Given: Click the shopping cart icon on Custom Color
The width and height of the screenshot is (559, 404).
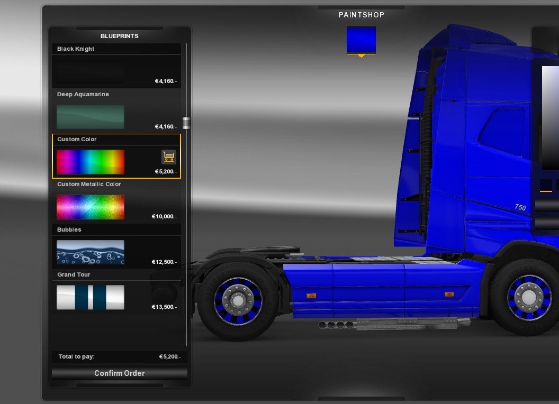Looking at the screenshot, I should click(169, 157).
